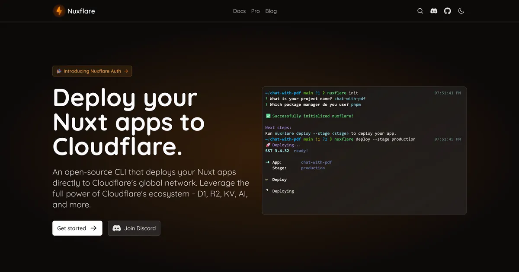Click the Join Discord button label
Image resolution: width=519 pixels, height=272 pixels.
(140, 228)
